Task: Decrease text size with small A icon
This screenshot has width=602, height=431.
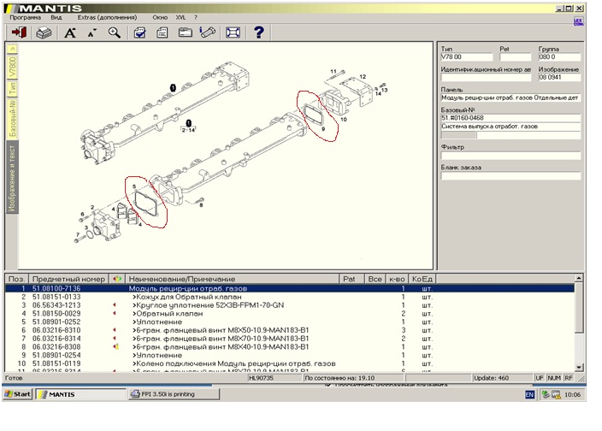Action: coord(92,32)
